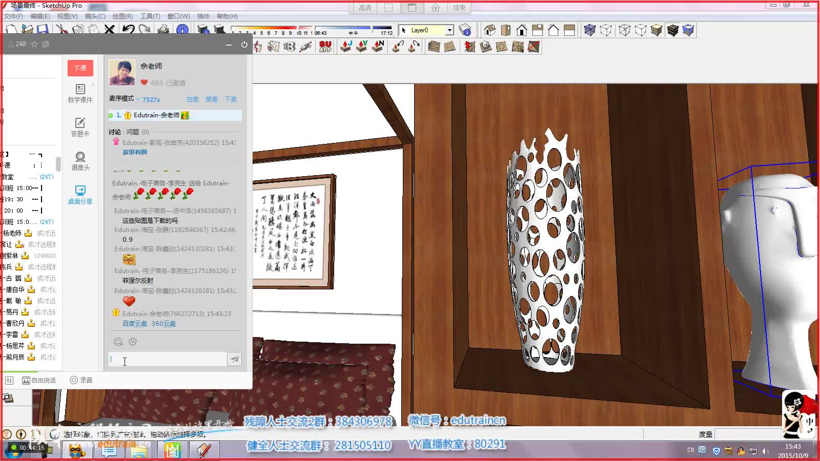Click the SU APP plugin icon
Screen dimensions: 820x461
pyautogui.click(x=325, y=47)
